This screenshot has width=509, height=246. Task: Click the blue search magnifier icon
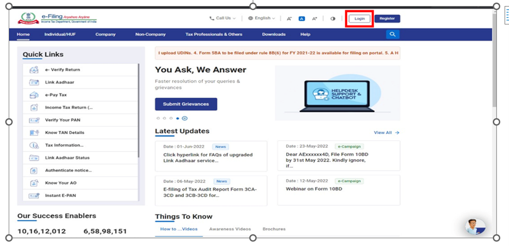click(393, 34)
